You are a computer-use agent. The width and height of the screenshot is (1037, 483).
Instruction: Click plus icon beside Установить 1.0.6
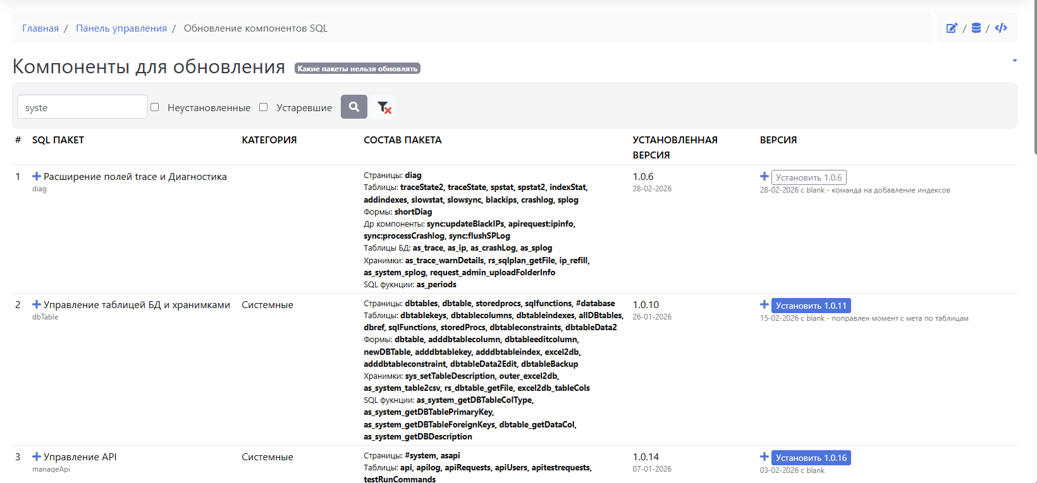(x=764, y=177)
